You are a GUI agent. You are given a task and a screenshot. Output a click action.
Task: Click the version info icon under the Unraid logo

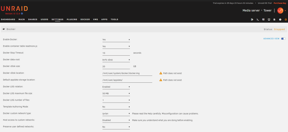(x=22, y=14)
